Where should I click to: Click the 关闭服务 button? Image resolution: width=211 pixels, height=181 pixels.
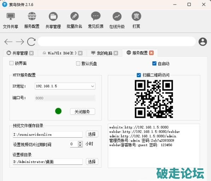pyautogui.click(x=82, y=112)
